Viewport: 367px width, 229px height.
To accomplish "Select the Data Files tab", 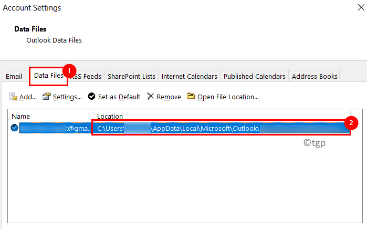I will [x=49, y=76].
